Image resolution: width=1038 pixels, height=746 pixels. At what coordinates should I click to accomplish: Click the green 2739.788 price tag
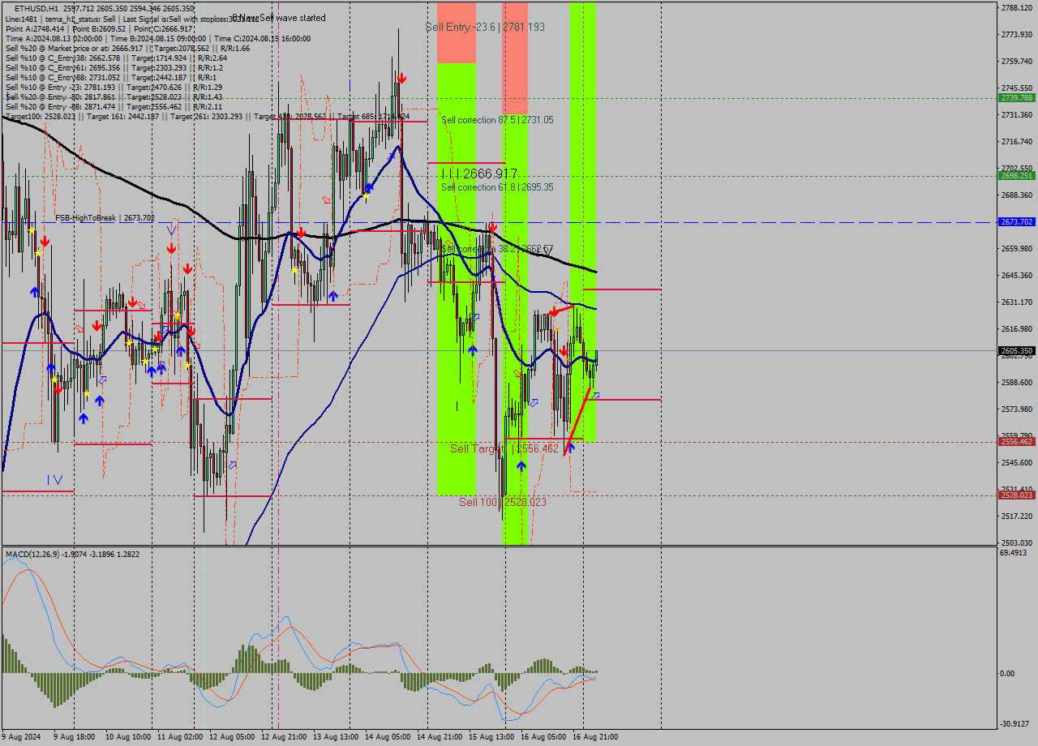pyautogui.click(x=1016, y=97)
